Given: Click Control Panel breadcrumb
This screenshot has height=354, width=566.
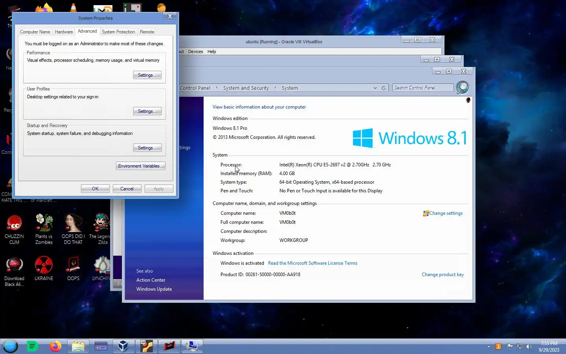Looking at the screenshot, I should 195,88.
